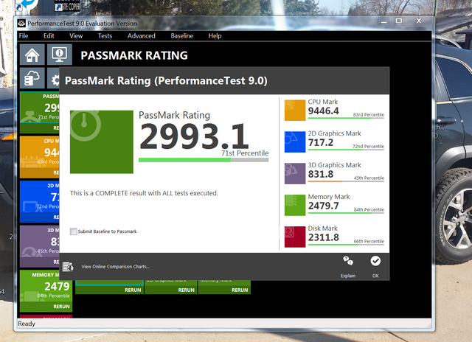The width and height of the screenshot is (472, 342).
Task: Rerun the Memory Mark test in sidebar
Action: point(61,307)
